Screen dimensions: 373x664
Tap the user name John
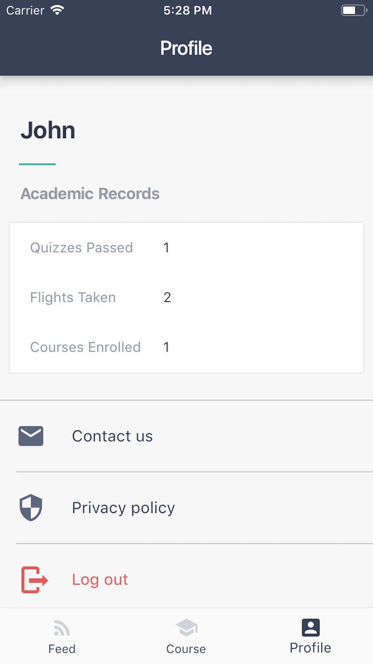click(48, 130)
